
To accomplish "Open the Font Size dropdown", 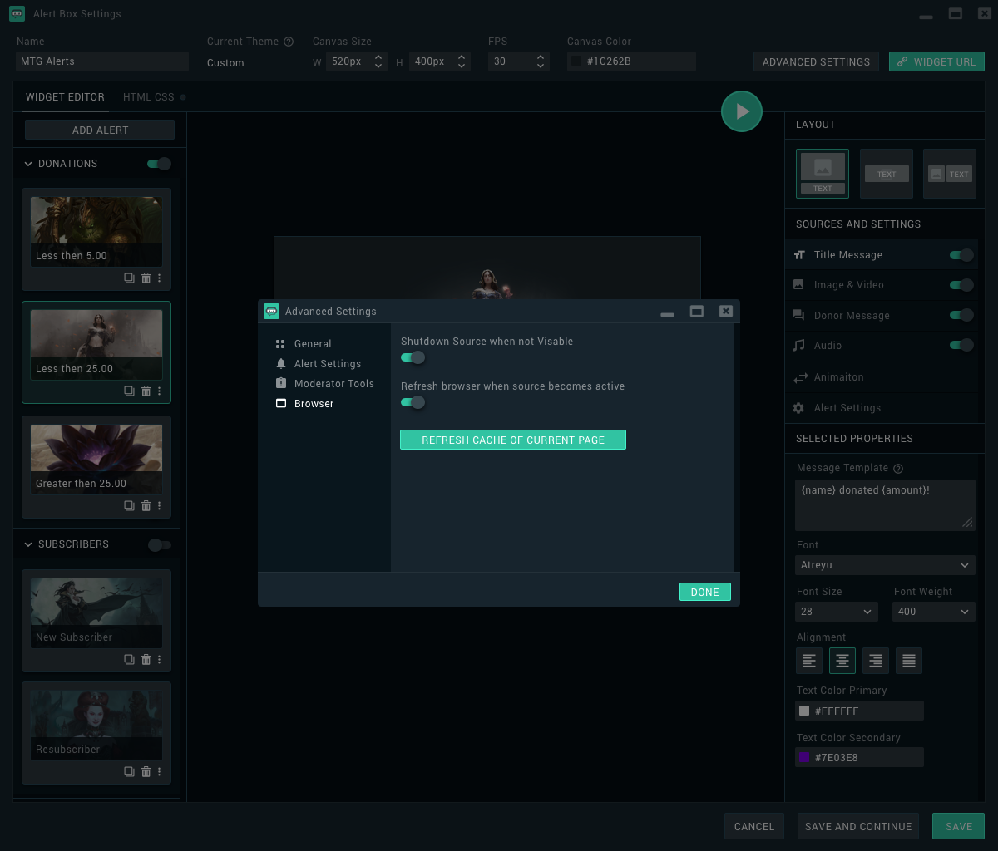I will point(837,612).
